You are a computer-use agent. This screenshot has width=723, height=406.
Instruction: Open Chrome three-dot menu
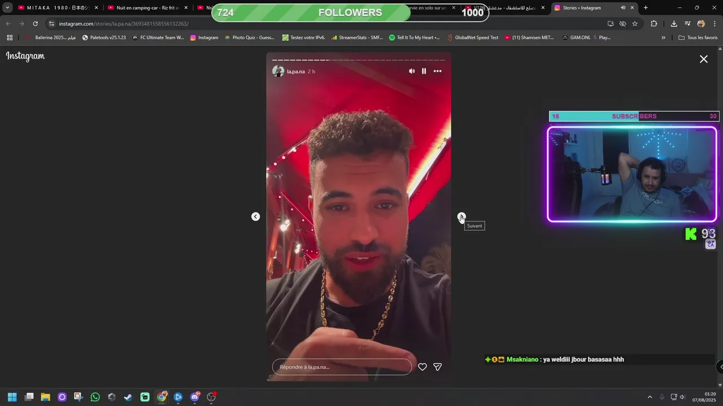715,24
